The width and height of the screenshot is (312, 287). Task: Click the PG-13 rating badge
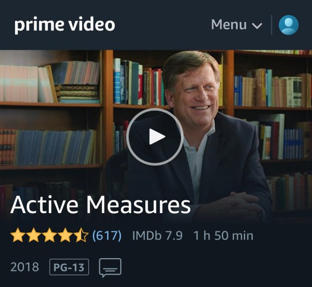(69, 267)
